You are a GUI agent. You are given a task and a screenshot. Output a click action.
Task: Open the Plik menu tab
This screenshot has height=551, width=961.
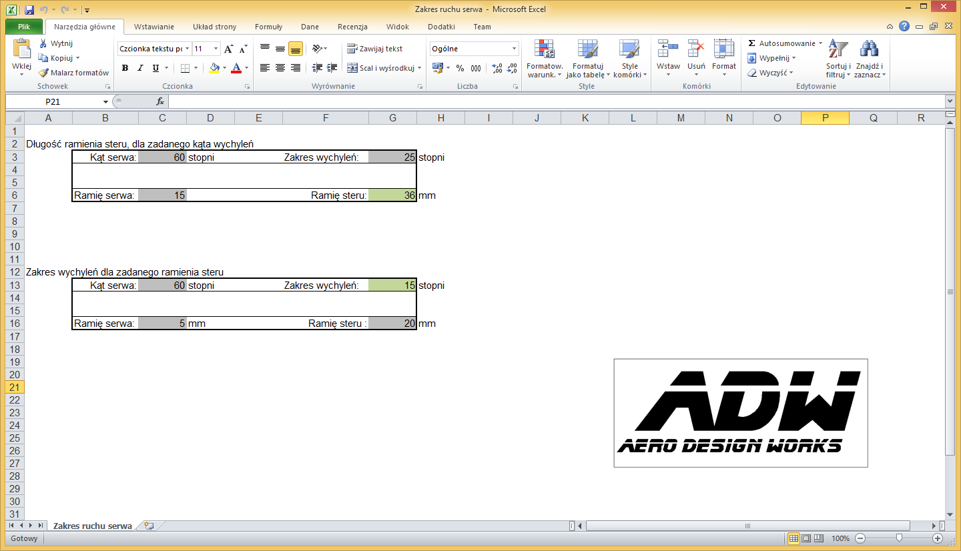[24, 27]
